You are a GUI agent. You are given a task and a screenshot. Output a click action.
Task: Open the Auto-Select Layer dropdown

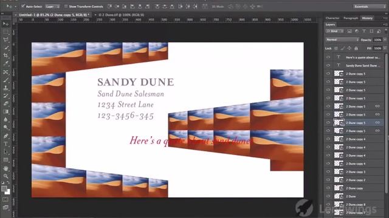click(53, 7)
